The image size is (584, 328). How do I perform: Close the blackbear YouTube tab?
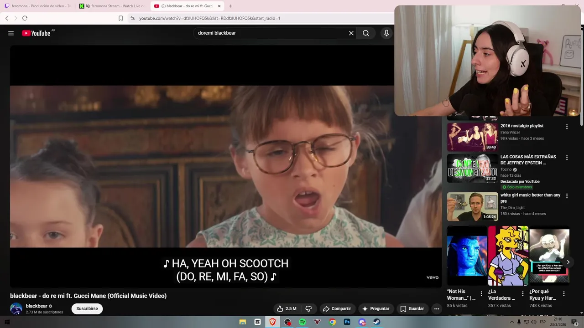pyautogui.click(x=219, y=6)
